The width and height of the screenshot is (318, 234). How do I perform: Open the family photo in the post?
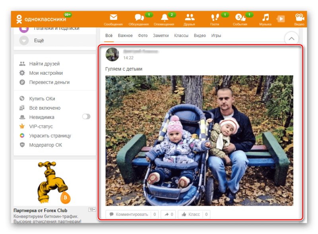tap(199, 141)
